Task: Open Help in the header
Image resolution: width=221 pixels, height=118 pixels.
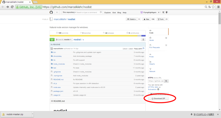Action: [x=125, y=12]
